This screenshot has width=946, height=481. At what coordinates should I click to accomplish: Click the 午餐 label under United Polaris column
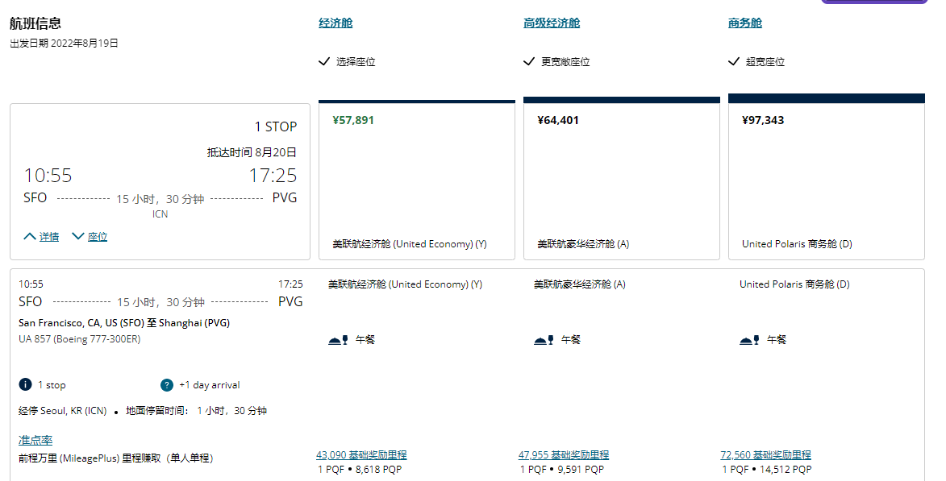coord(777,340)
